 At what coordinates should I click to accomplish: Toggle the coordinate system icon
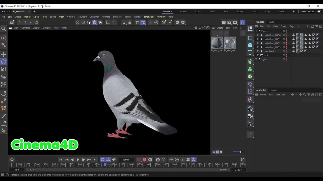37,22
